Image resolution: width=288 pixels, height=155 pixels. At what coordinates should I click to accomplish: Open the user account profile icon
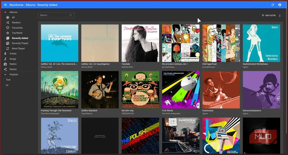click(280, 5)
